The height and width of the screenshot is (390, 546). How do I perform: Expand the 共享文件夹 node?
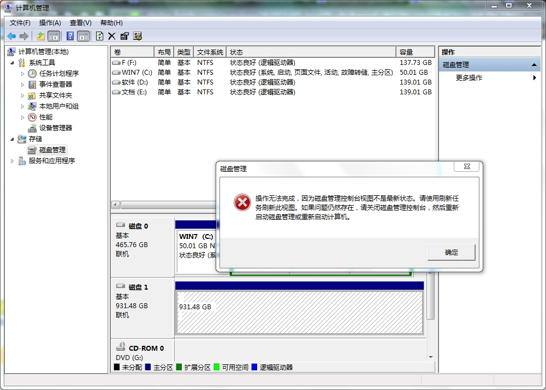pyautogui.click(x=22, y=95)
